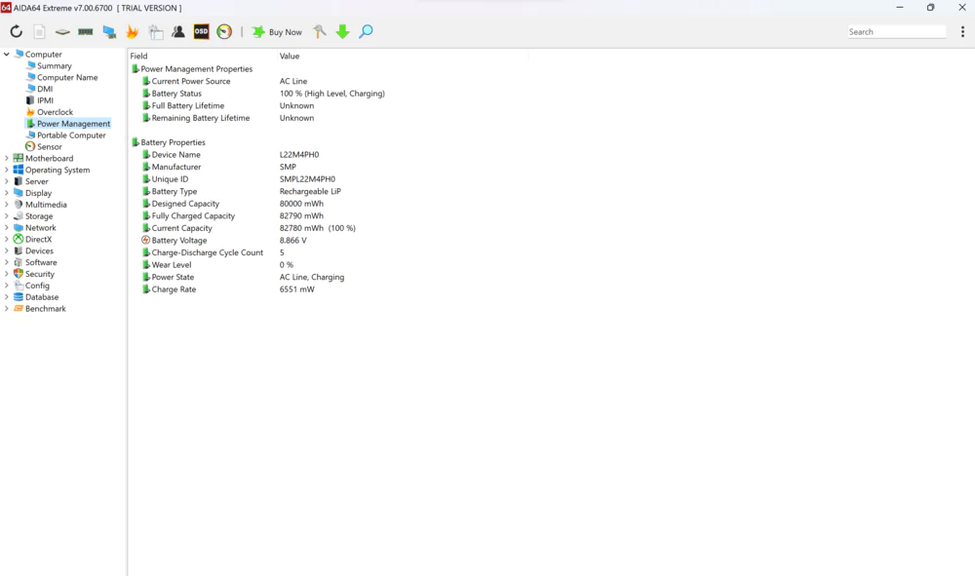Focus the Search input field
This screenshot has width=975, height=576.
pyautogui.click(x=897, y=32)
